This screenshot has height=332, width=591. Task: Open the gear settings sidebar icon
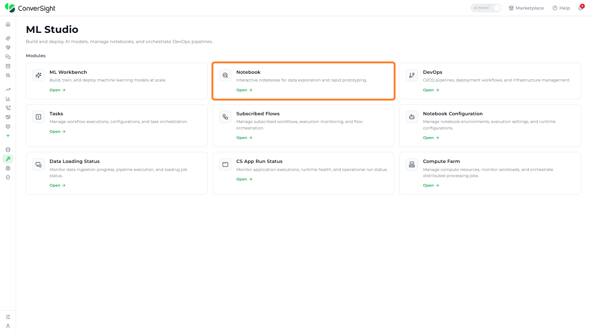(x=8, y=168)
